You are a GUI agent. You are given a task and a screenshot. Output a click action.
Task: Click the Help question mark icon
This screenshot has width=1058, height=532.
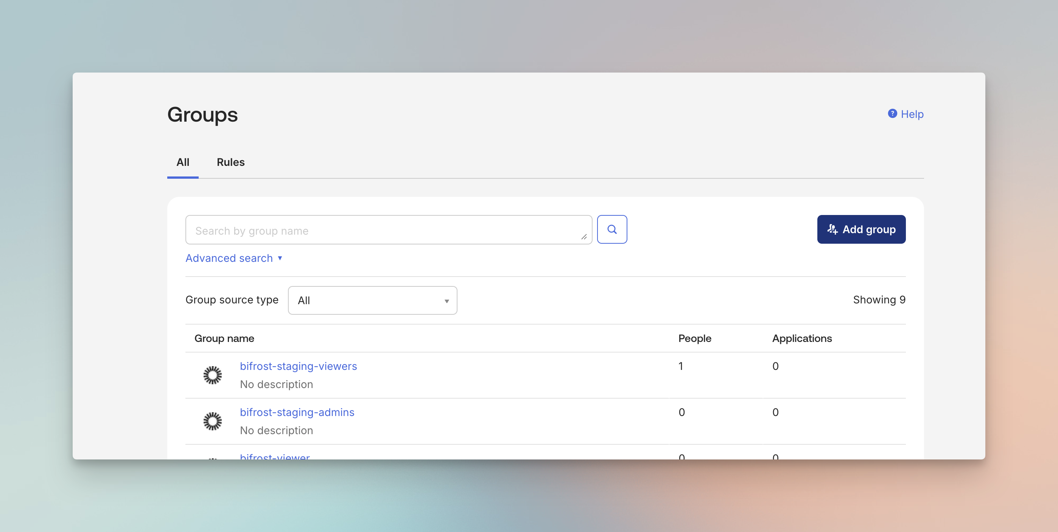pyautogui.click(x=892, y=114)
